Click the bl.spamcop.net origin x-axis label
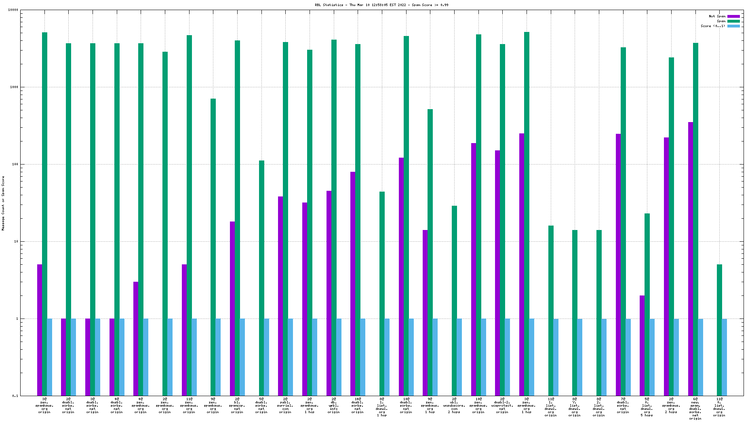Viewport: 750px width, 422px height. click(x=237, y=405)
